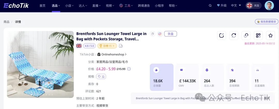This screenshot has width=279, height=109.
Task: Open external link share icon
Action: pyautogui.click(x=222, y=35)
